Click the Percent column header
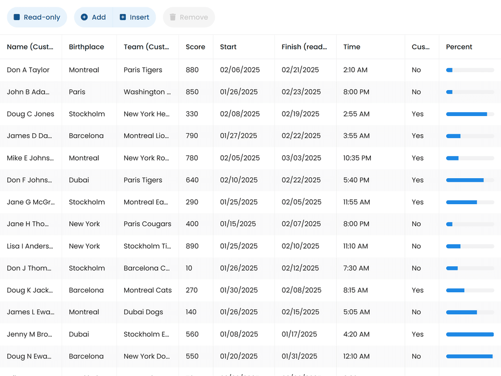The image size is (501, 376). coord(459,47)
